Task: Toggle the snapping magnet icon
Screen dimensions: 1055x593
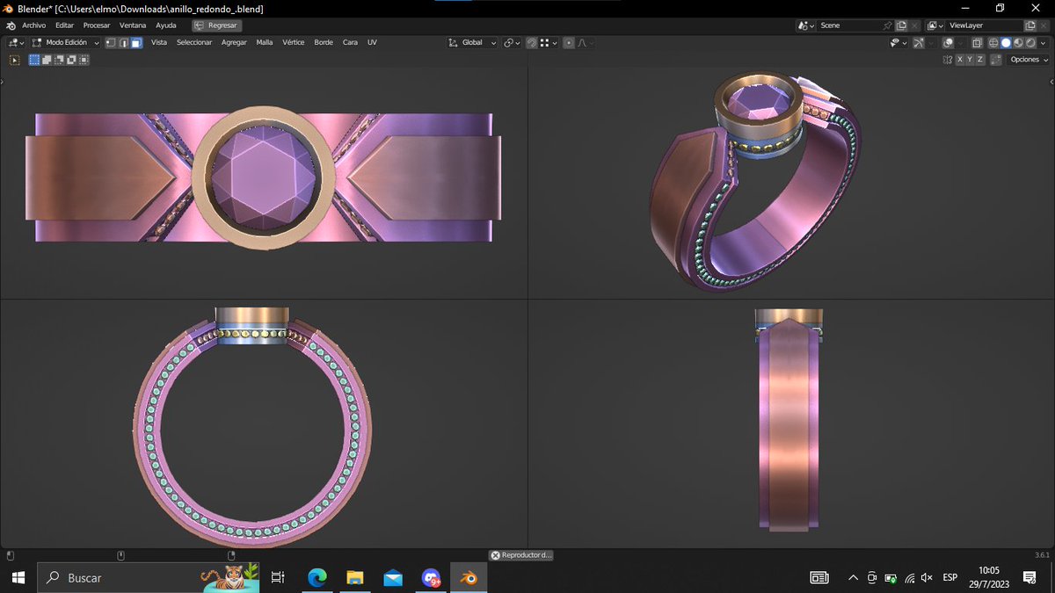Action: click(x=532, y=42)
